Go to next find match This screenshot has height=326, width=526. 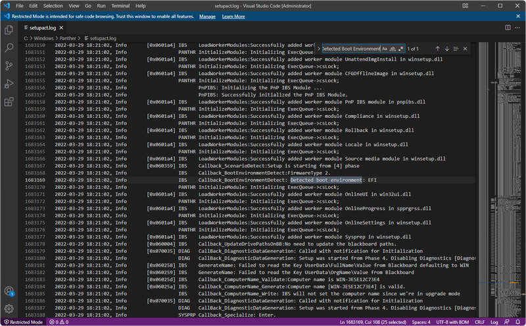(x=447, y=49)
